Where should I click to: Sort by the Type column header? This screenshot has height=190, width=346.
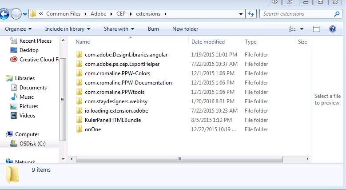click(251, 42)
